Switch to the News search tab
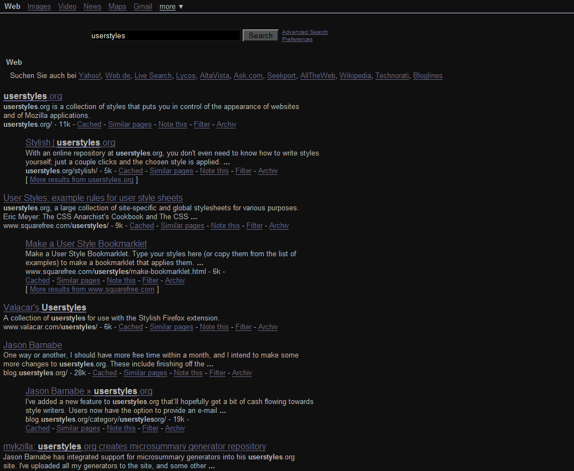The width and height of the screenshot is (574, 471). [x=92, y=7]
